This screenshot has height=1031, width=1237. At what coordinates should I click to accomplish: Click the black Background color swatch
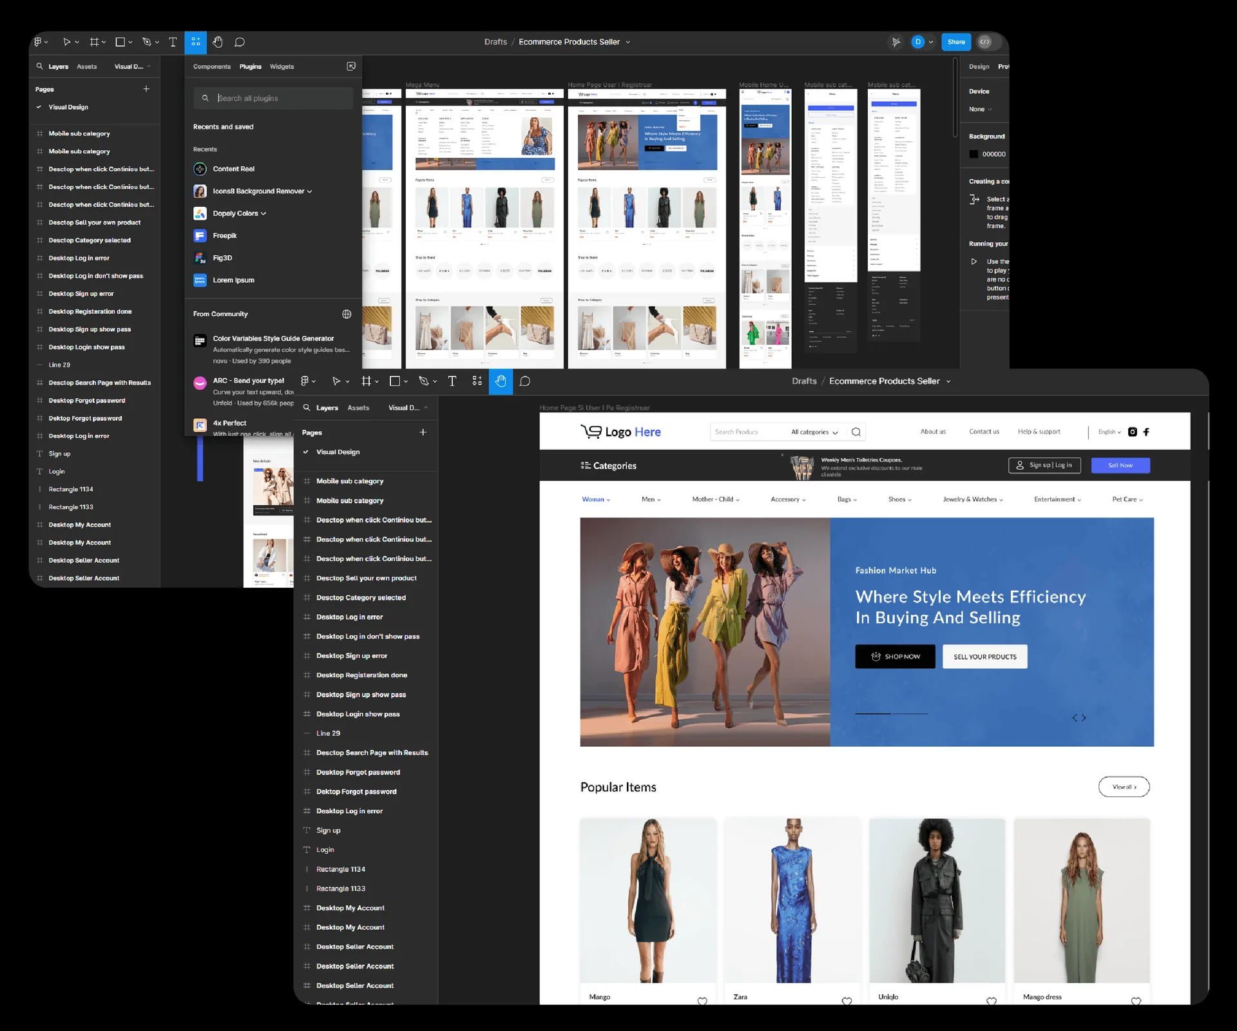tap(973, 154)
